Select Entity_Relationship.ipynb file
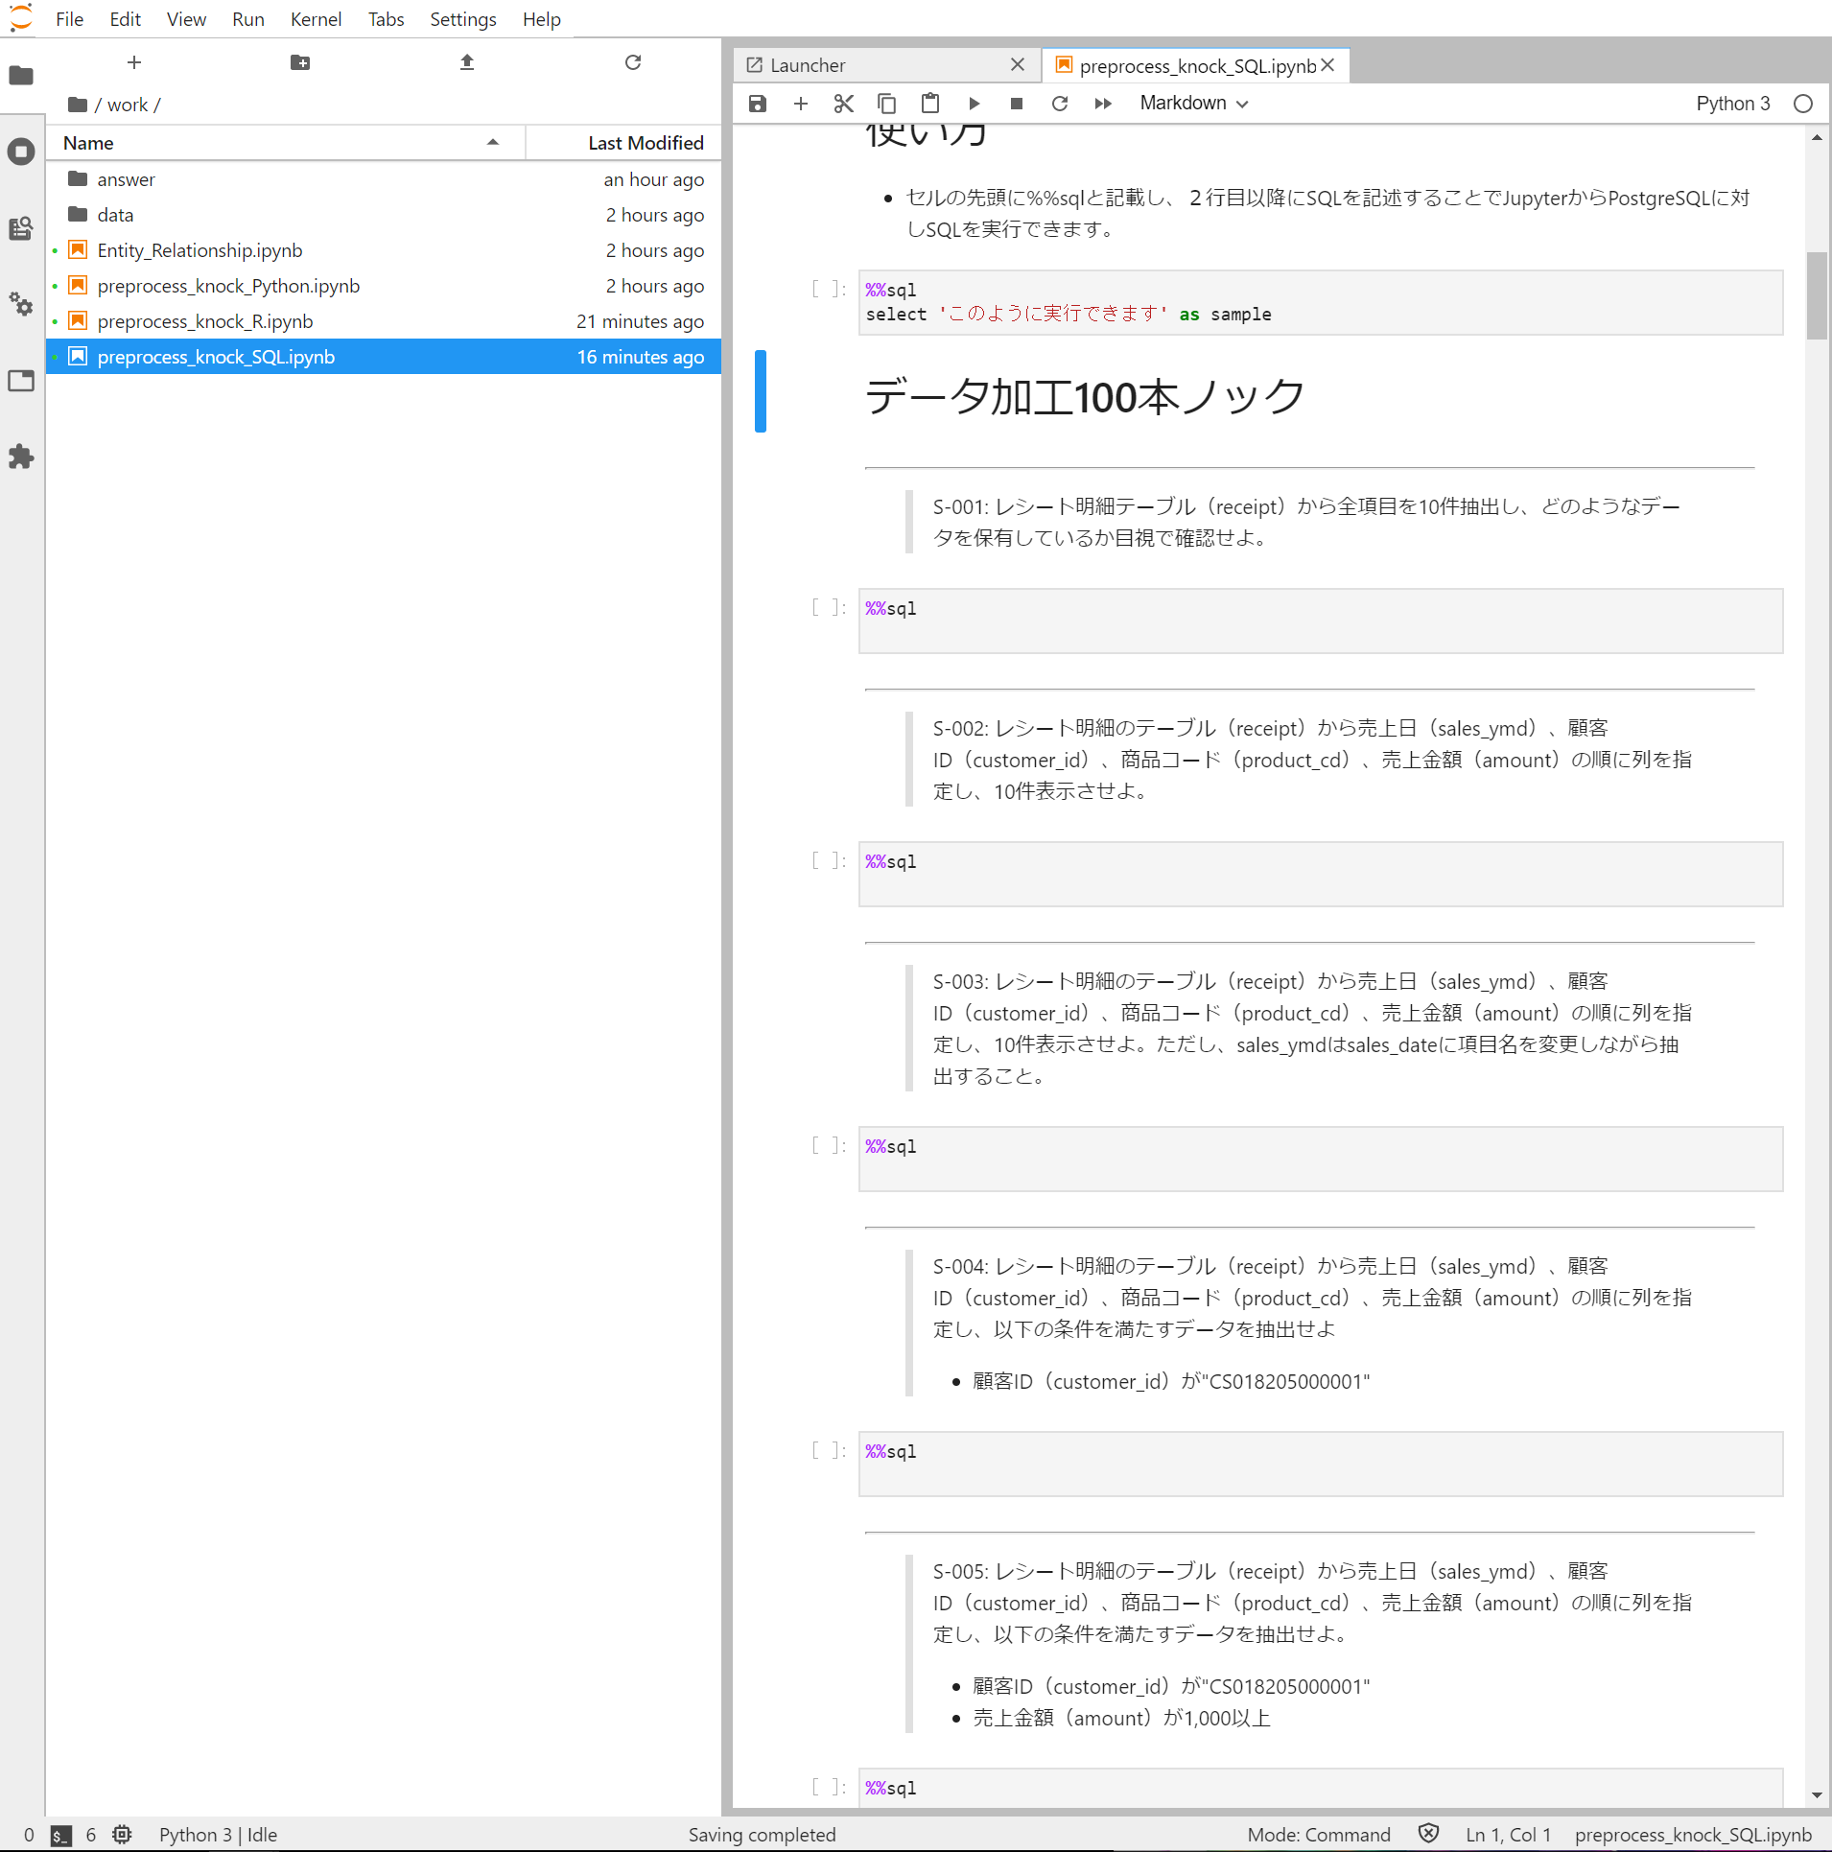The height and width of the screenshot is (1852, 1832). click(x=384, y=250)
